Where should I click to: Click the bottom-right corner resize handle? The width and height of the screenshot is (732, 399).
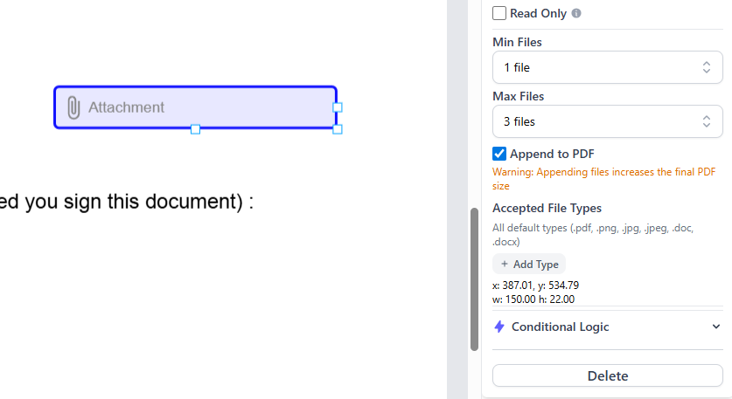click(x=338, y=129)
